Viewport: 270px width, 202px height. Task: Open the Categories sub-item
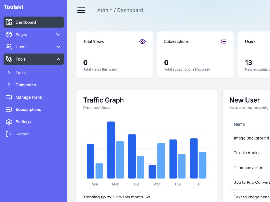click(x=26, y=85)
